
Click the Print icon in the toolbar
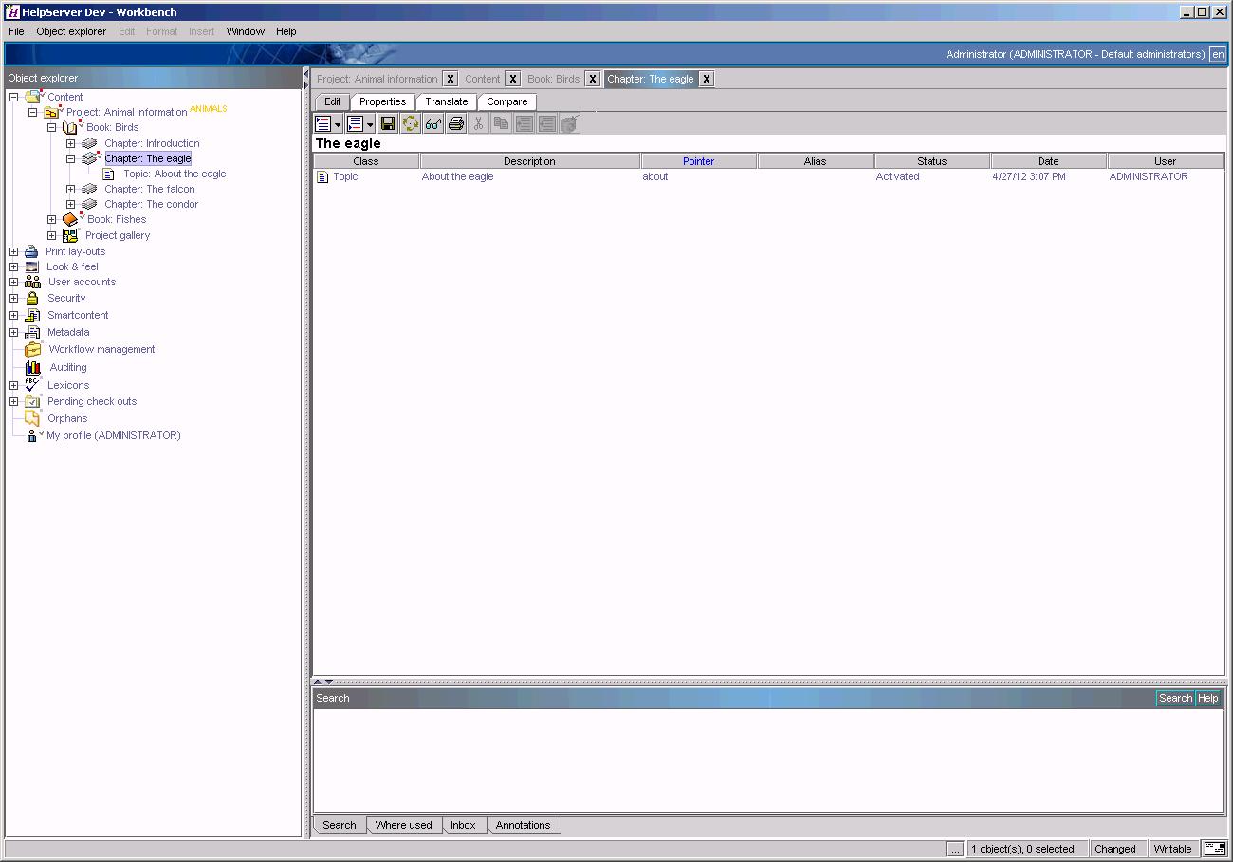(x=455, y=123)
